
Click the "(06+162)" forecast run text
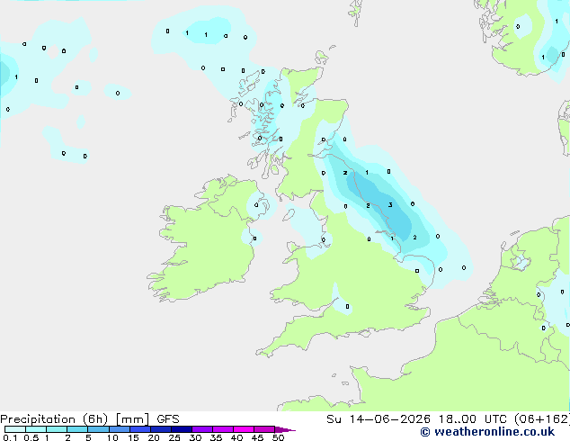pos(542,419)
